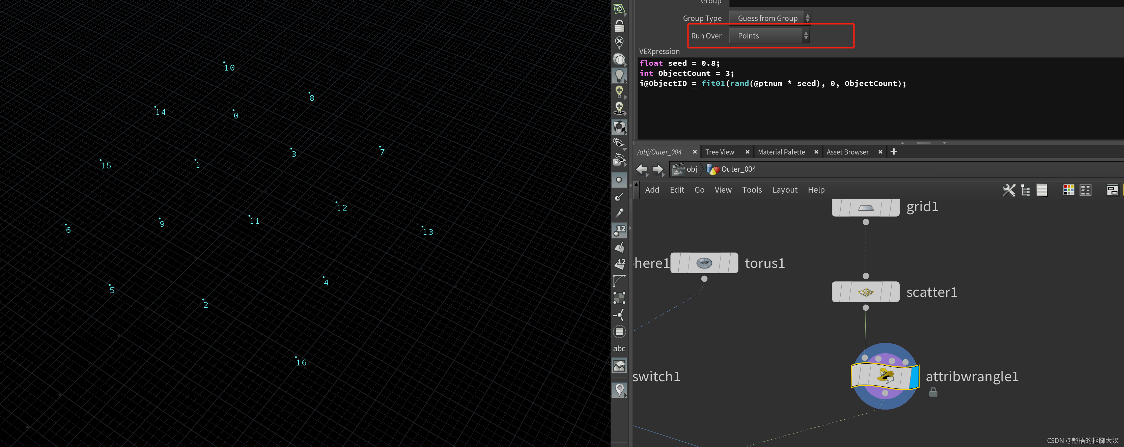Expand the sunglasses visibility options arrow
This screenshot has width=1124, height=447.
click(625, 149)
